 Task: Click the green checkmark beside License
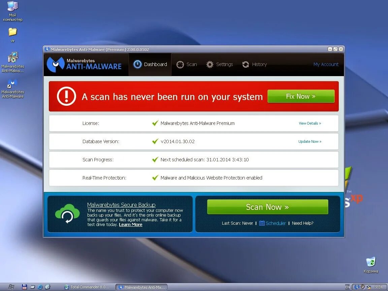155,123
